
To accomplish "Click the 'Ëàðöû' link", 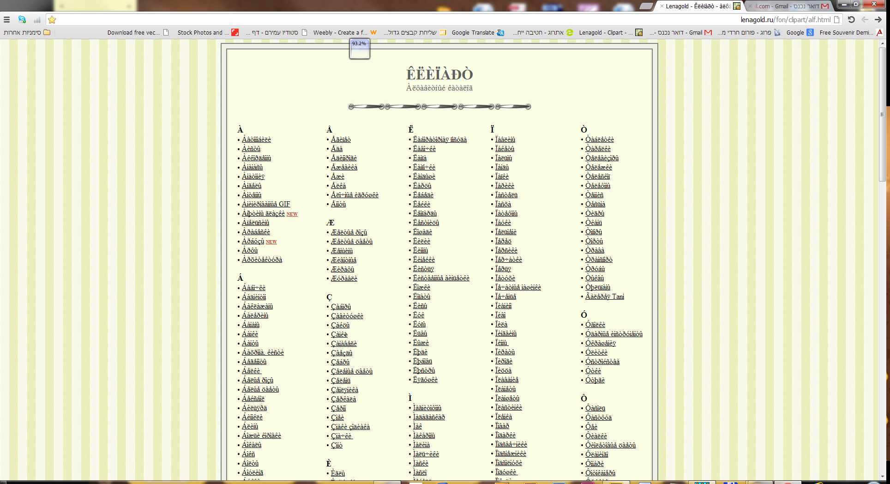I will pos(422,186).
